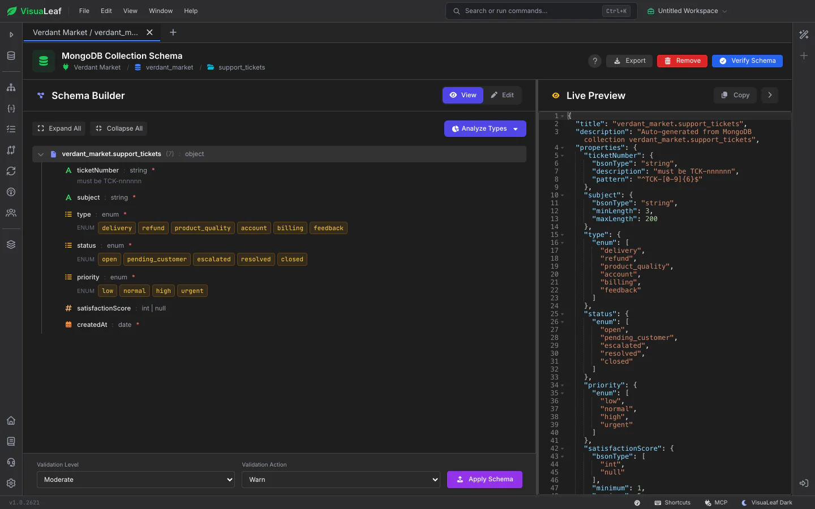Viewport: 815px width, 509px height.
Task: Click the Apply Schema button
Action: (x=484, y=480)
